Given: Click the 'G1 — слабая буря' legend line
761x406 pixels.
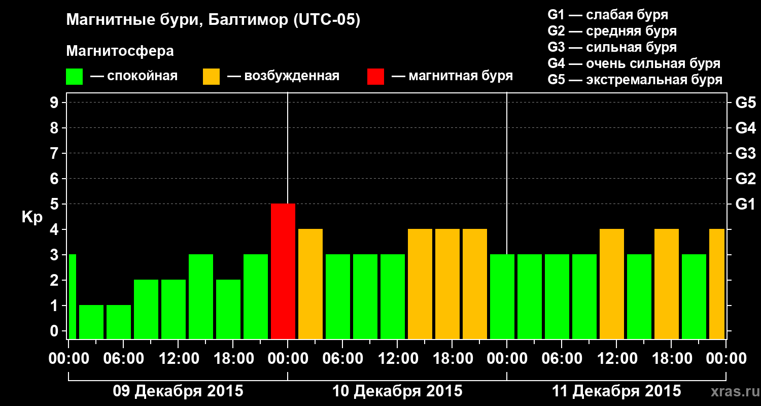Looking at the screenshot, I should point(608,15).
